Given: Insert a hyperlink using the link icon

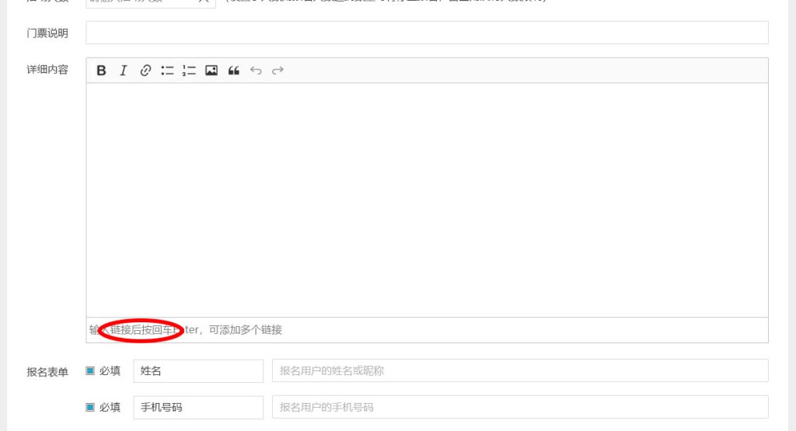Looking at the screenshot, I should point(145,71).
